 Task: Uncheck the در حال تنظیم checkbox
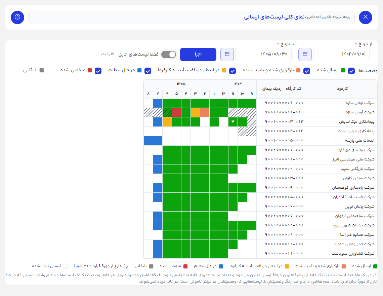(148, 71)
